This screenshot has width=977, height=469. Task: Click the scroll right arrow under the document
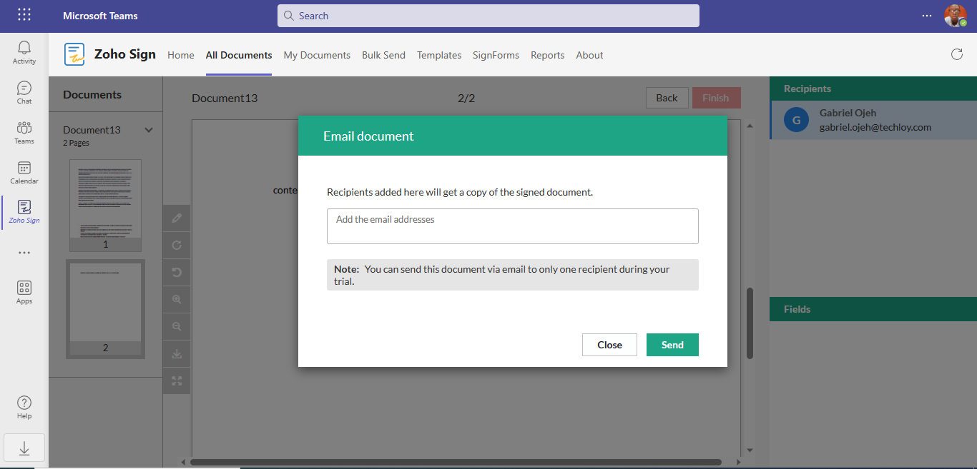(x=739, y=462)
